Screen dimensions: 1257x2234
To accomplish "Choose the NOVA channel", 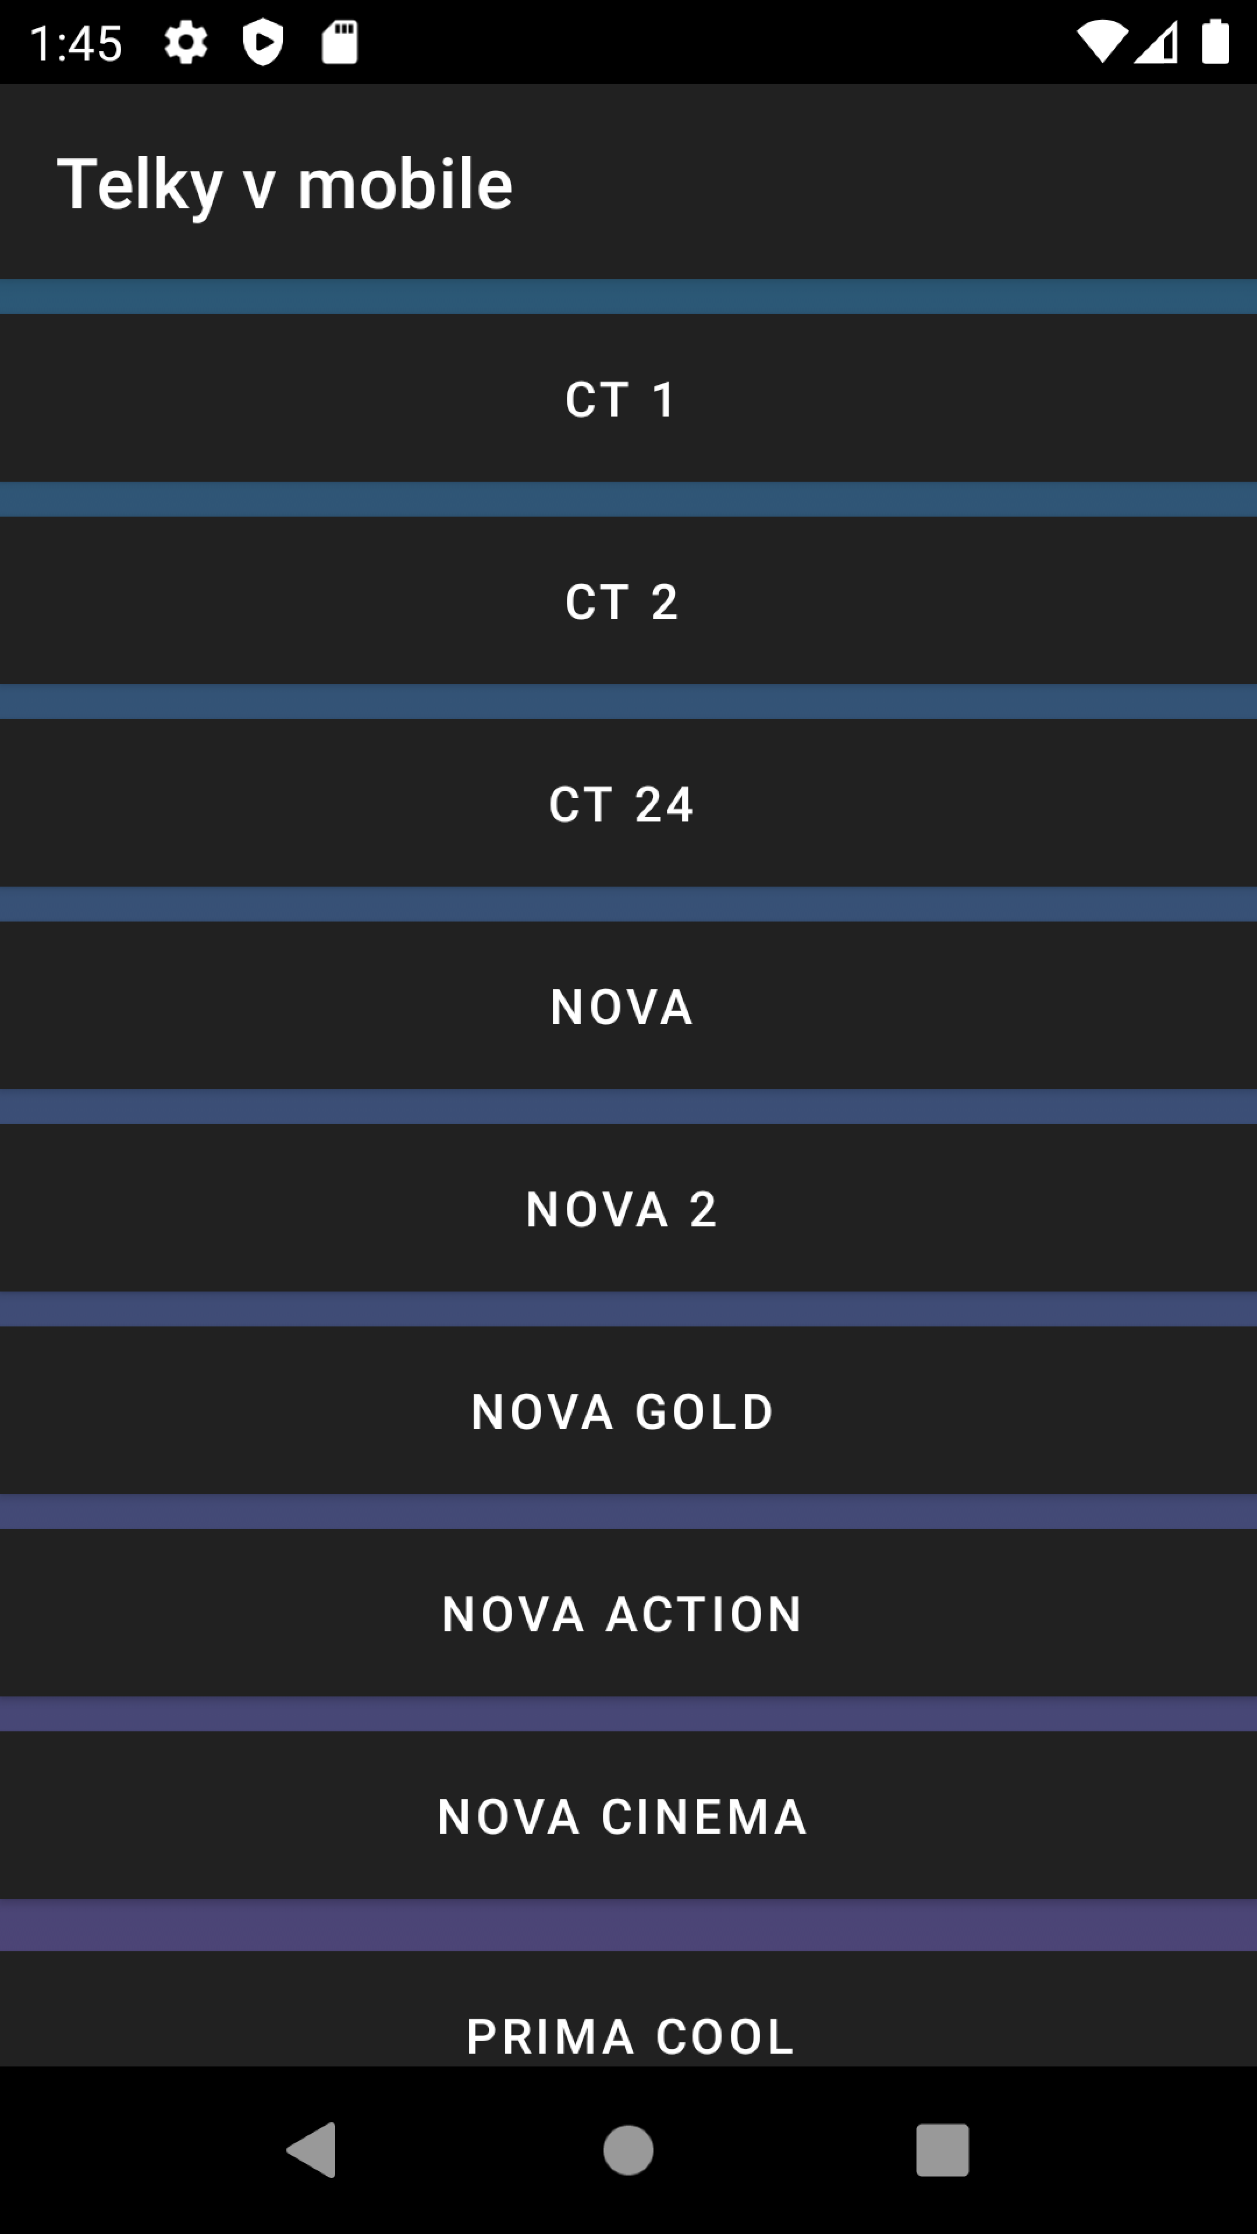I will [628, 1005].
